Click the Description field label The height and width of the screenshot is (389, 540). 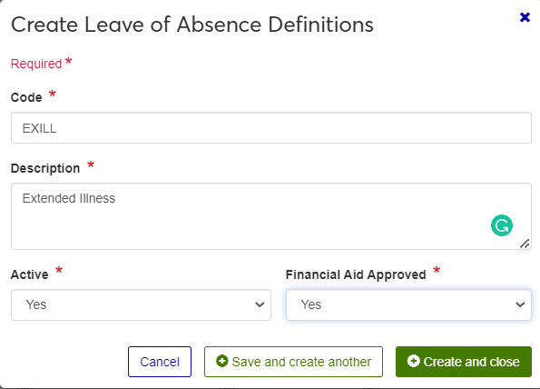pos(45,168)
